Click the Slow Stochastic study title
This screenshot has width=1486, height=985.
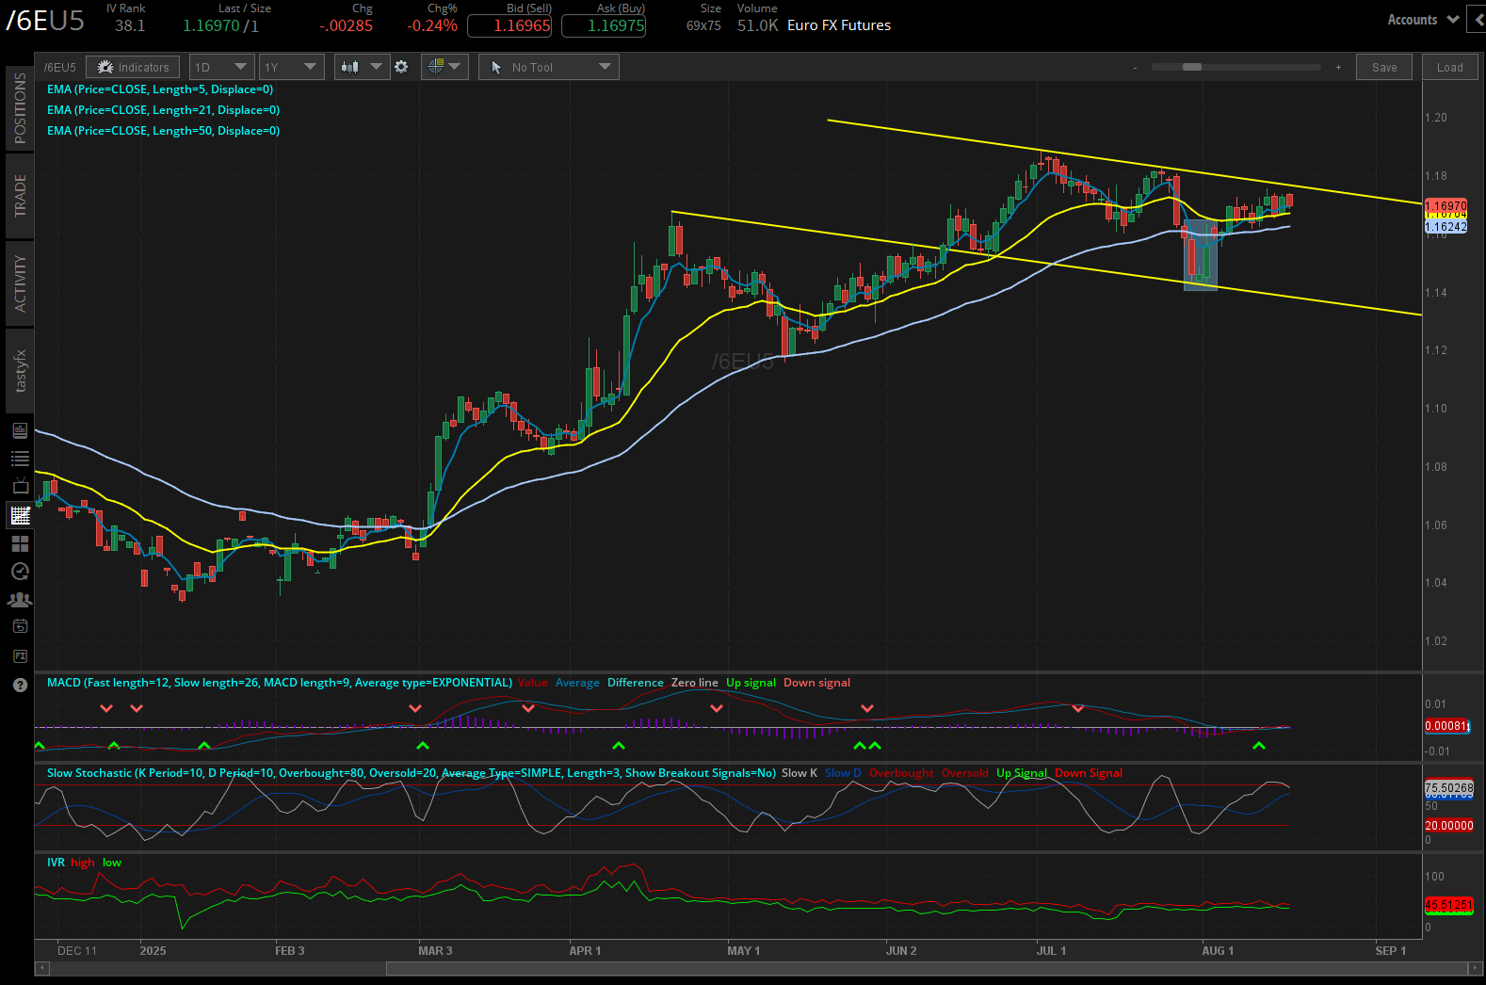pos(412,773)
